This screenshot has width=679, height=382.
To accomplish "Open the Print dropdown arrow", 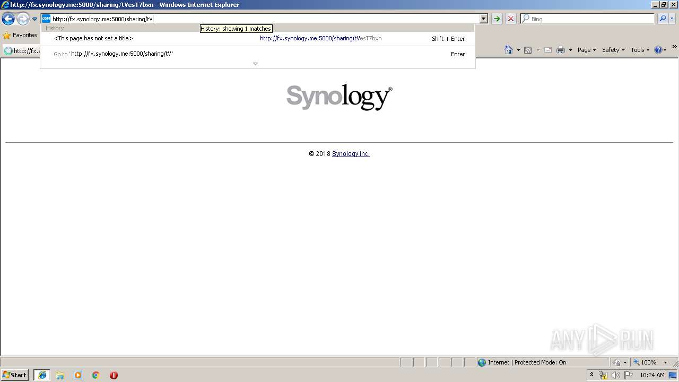I will 570,50.
